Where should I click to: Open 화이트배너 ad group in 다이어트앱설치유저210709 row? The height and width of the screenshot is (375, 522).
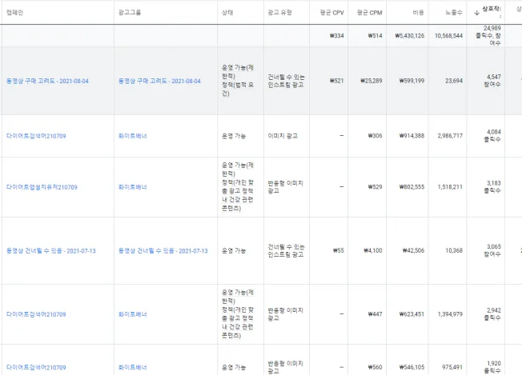tap(132, 187)
